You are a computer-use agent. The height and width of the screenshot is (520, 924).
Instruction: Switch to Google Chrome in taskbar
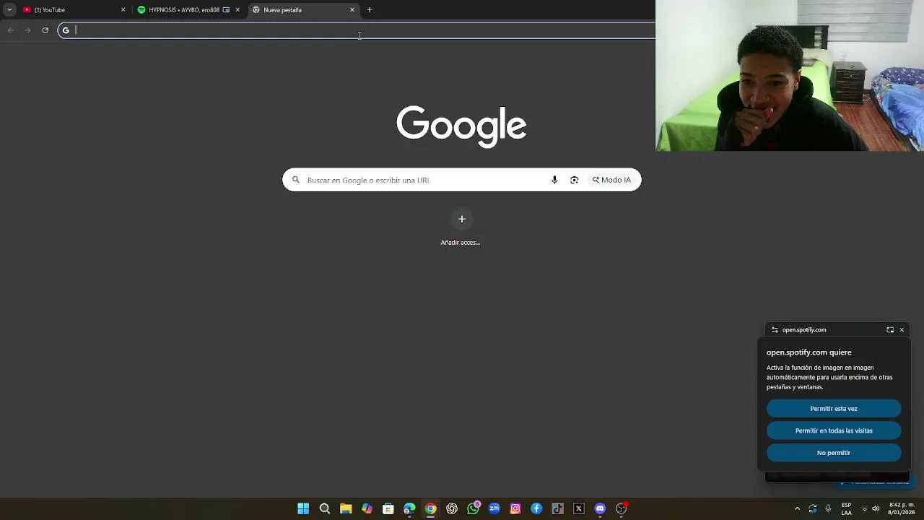[x=430, y=508]
